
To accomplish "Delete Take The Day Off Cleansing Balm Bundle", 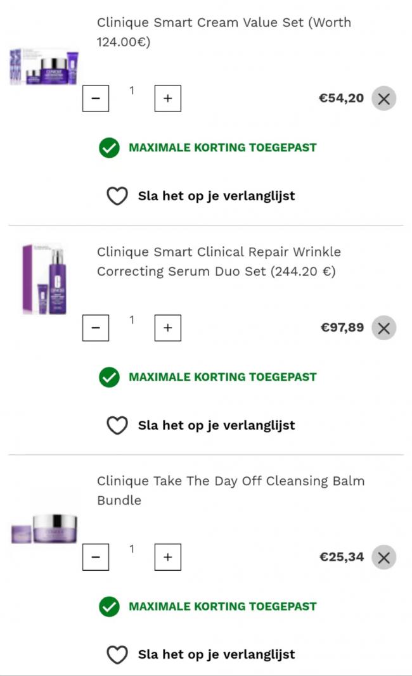I will (x=383, y=558).
